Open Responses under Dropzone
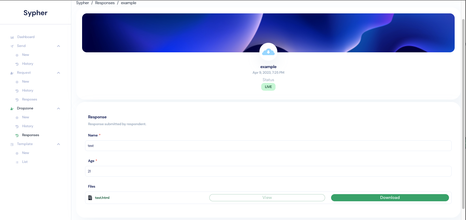The height and width of the screenshot is (220, 466). tap(30, 135)
